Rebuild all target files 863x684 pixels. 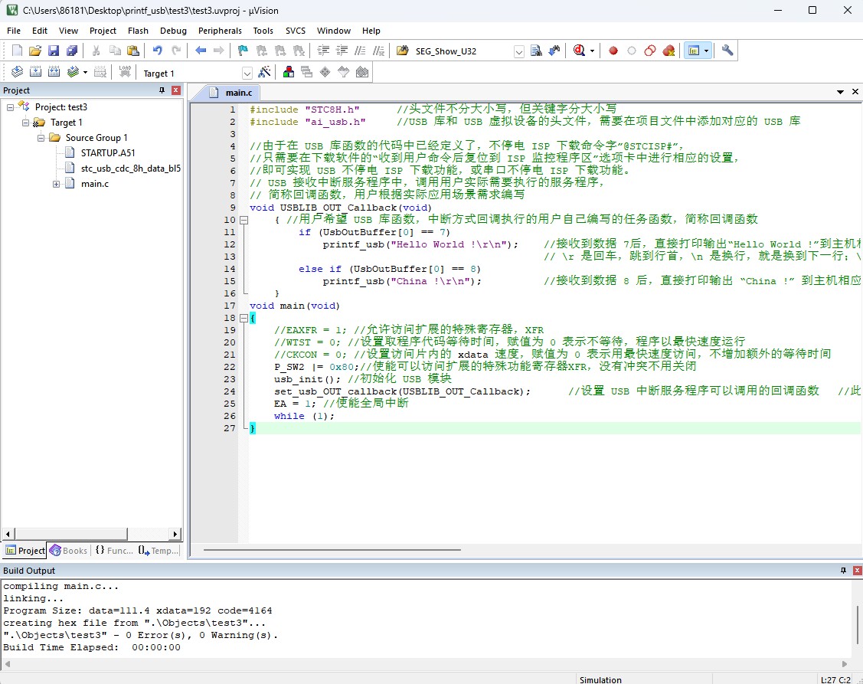pos(54,72)
